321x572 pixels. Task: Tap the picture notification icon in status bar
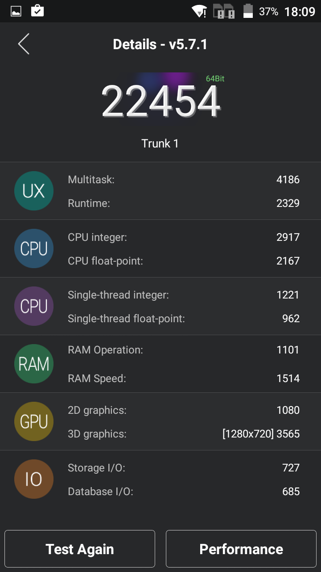(16, 11)
